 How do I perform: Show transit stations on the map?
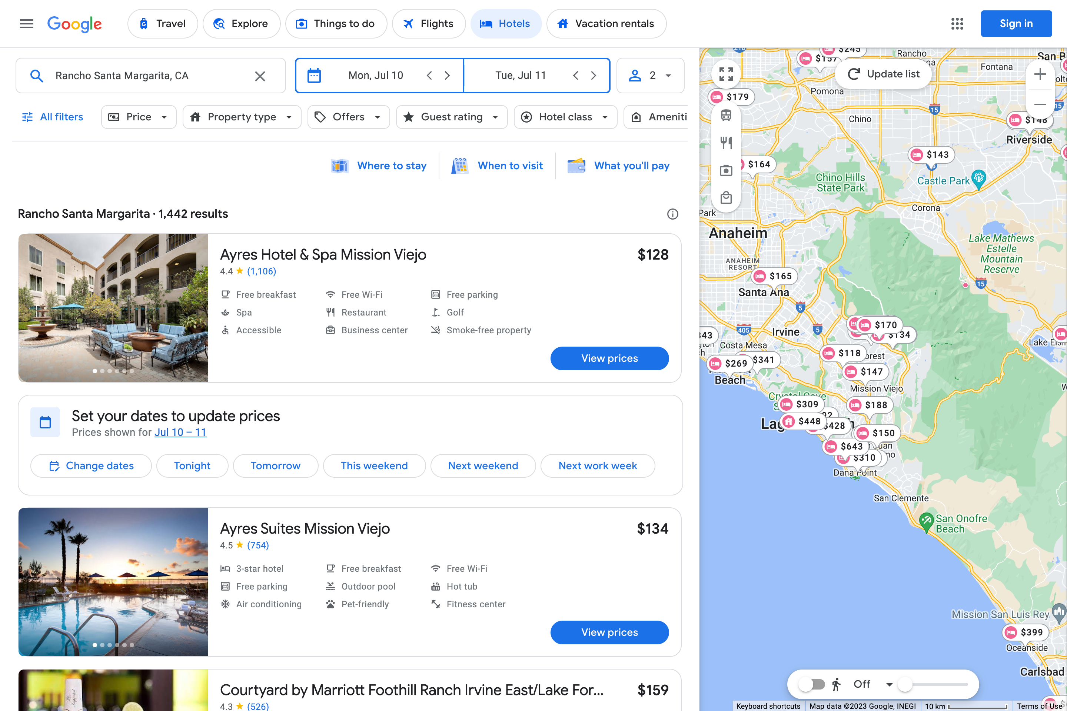(726, 115)
